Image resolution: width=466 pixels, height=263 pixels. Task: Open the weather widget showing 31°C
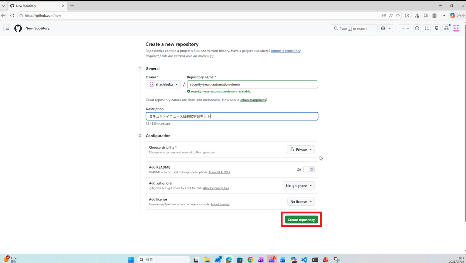(10, 259)
